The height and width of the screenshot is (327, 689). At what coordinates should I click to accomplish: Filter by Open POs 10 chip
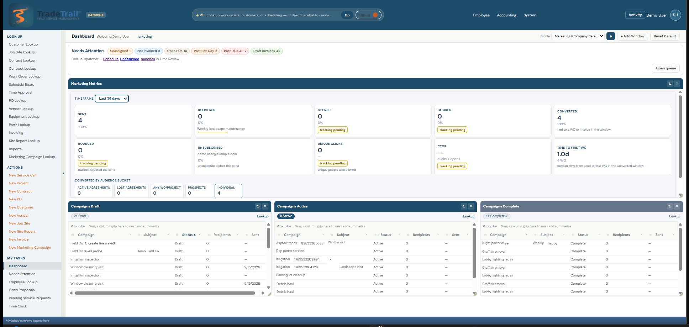(177, 51)
